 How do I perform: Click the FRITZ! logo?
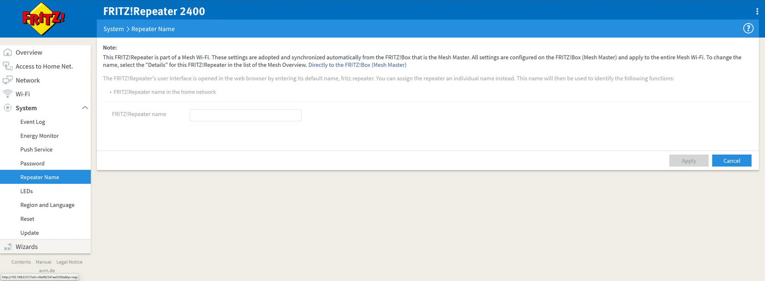(43, 19)
